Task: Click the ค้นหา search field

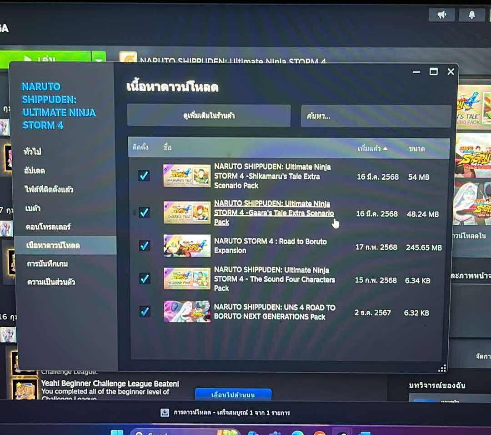Action: (376, 116)
